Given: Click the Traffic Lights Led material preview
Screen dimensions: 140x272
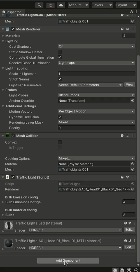Looking at the screenshot, I should click(x=9, y=225).
